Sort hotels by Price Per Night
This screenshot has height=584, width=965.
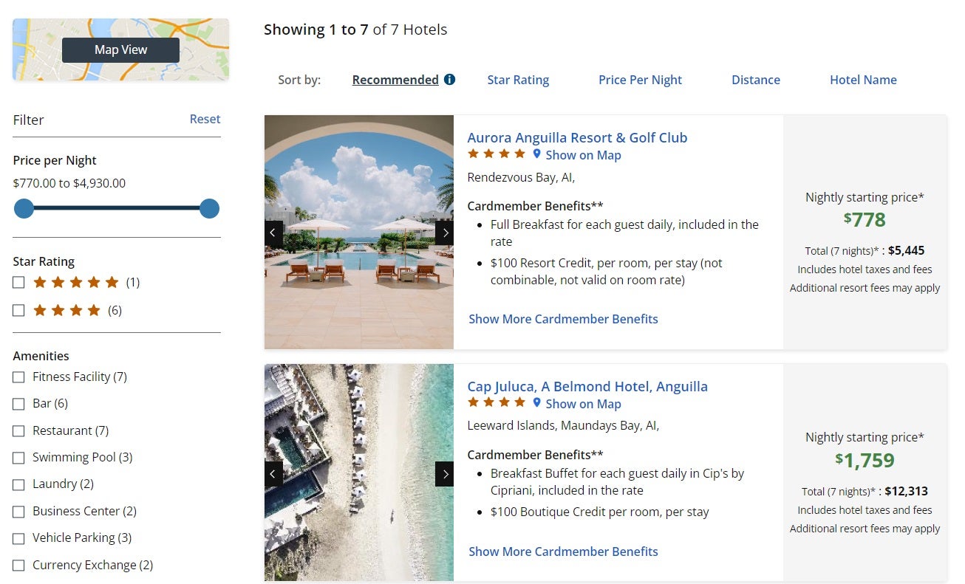tap(640, 80)
